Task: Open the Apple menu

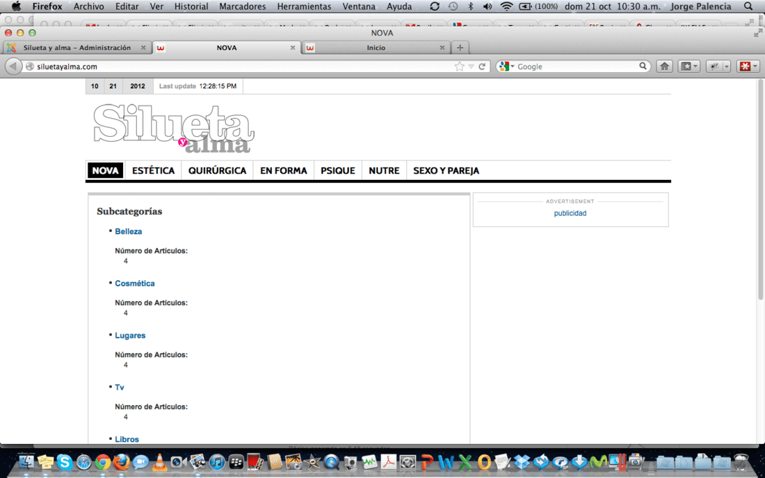Action: (x=15, y=6)
